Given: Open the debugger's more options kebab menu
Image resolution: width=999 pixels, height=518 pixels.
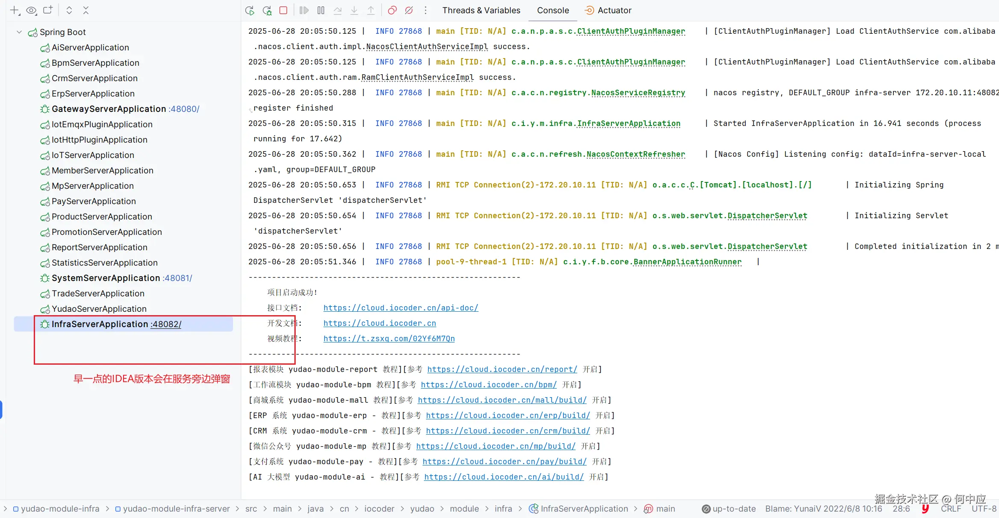Looking at the screenshot, I should (426, 10).
